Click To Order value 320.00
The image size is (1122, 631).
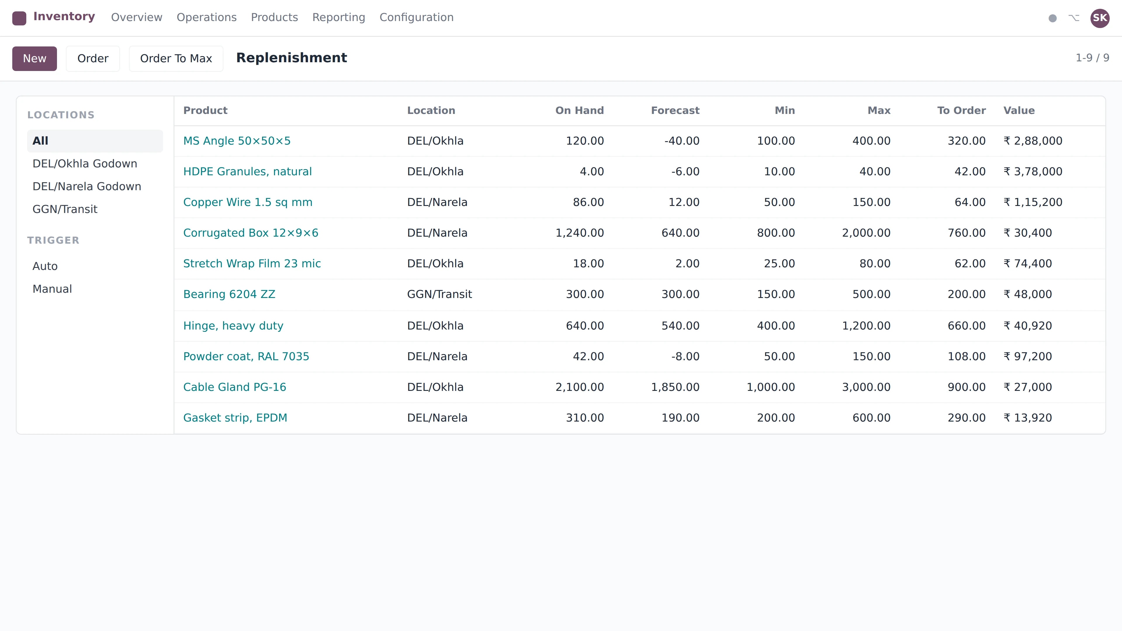point(967,141)
